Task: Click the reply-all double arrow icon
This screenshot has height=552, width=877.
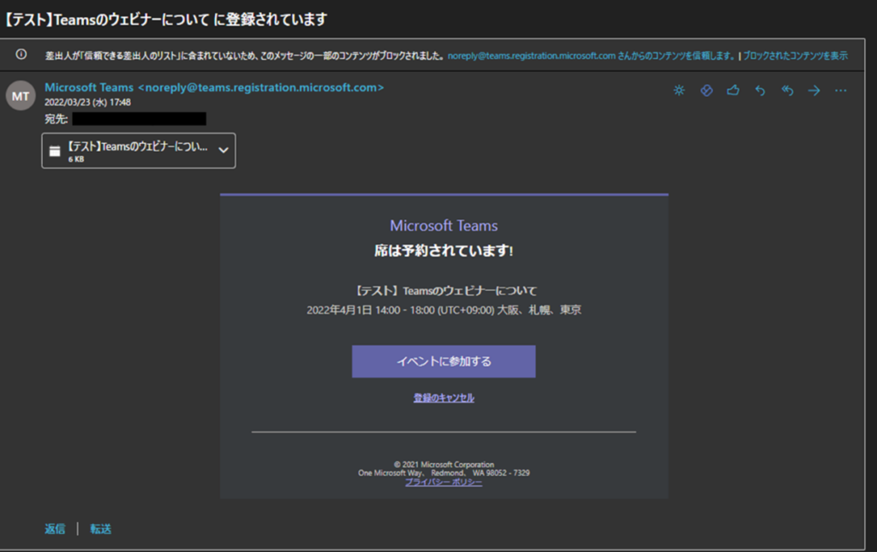Action: click(x=787, y=91)
